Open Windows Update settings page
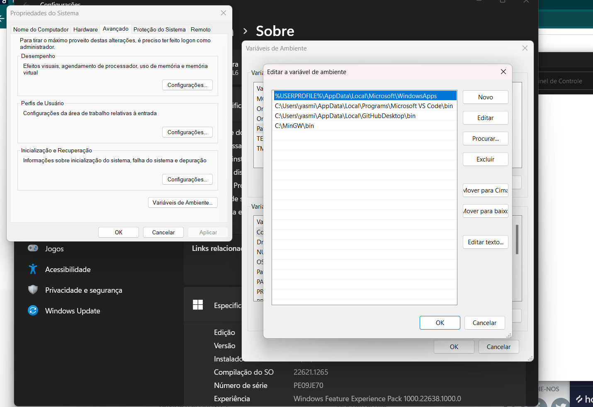The image size is (593, 407). (73, 311)
